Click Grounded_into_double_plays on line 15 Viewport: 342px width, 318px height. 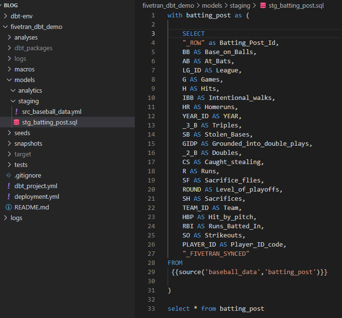tap(260, 144)
